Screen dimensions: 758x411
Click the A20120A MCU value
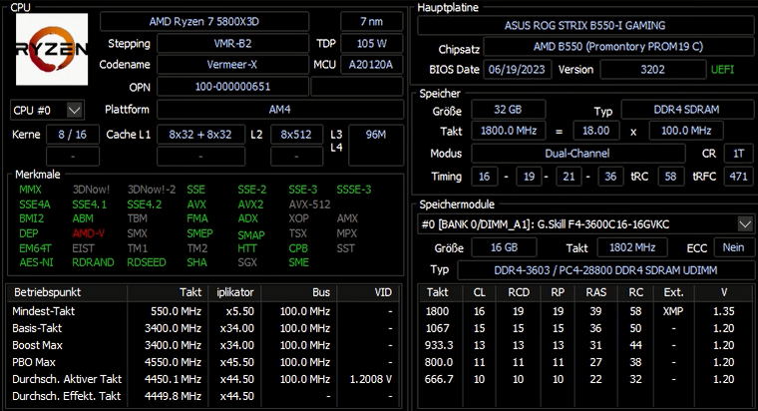click(x=371, y=64)
